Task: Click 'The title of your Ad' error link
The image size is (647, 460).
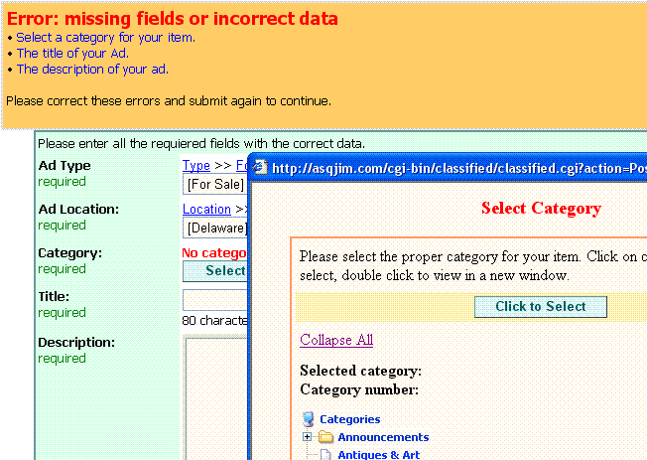Action: (x=72, y=54)
